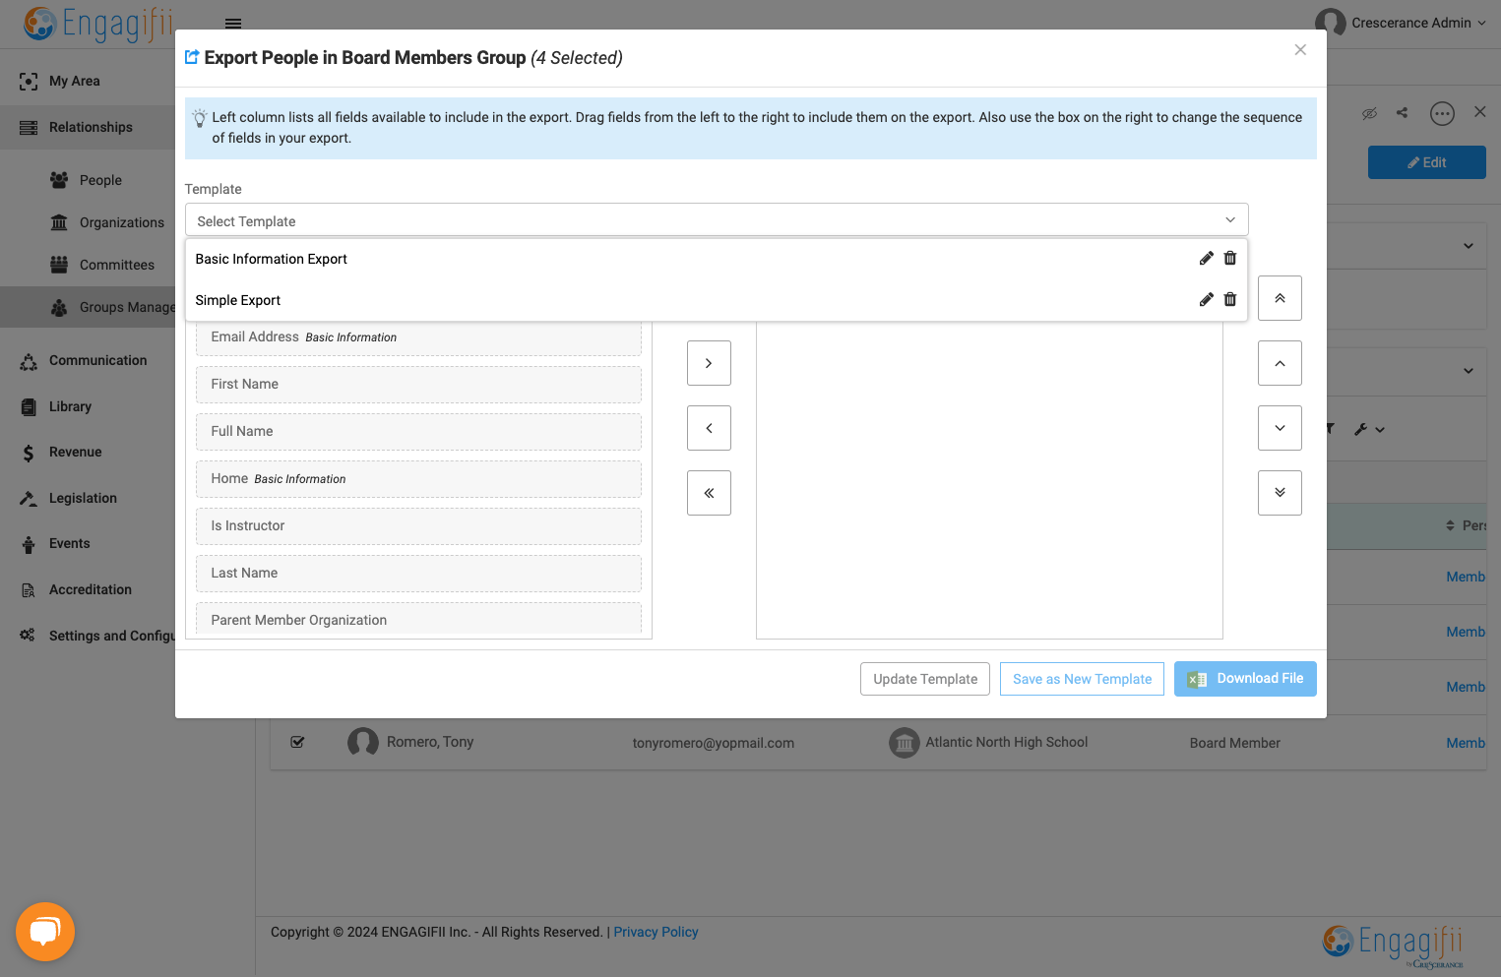Edit the Simple Export template
The width and height of the screenshot is (1501, 977).
pyautogui.click(x=1206, y=300)
